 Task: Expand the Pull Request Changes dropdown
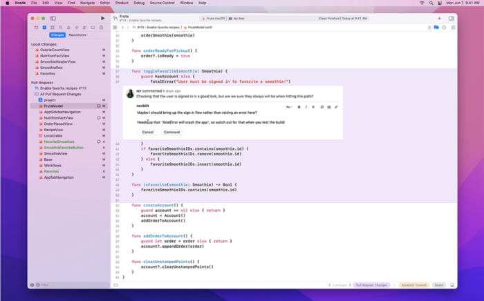click(x=372, y=284)
